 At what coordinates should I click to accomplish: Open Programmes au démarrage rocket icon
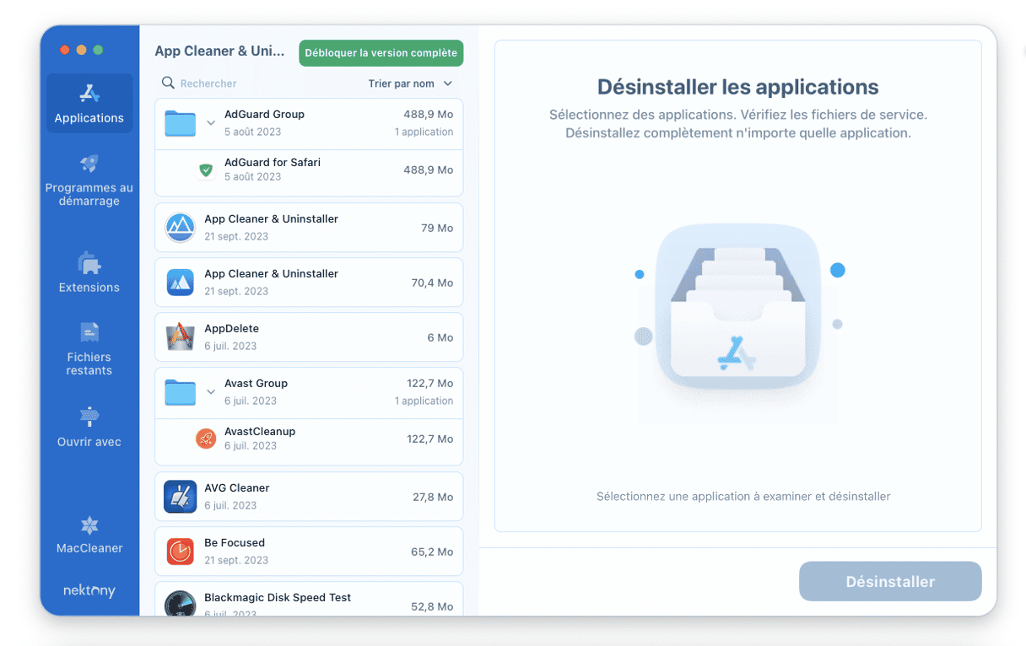pos(89,163)
